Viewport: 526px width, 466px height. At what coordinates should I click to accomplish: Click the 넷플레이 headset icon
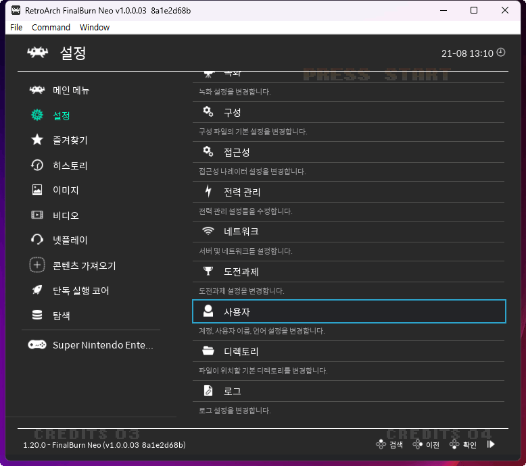(37, 240)
